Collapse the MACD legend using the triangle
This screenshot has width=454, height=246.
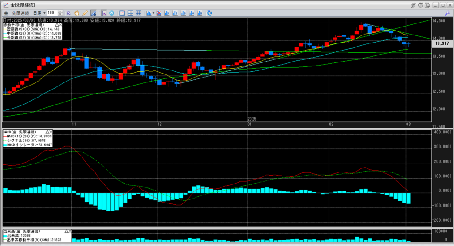(47, 132)
